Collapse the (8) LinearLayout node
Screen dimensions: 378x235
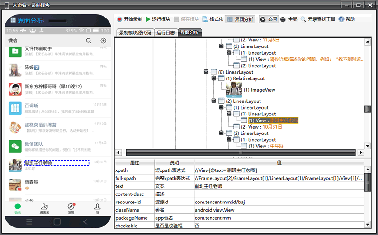(206, 72)
